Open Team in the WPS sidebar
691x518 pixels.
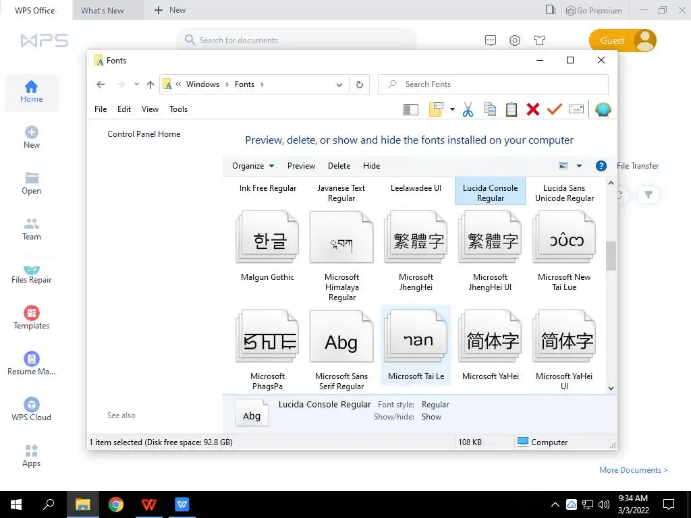click(31, 229)
